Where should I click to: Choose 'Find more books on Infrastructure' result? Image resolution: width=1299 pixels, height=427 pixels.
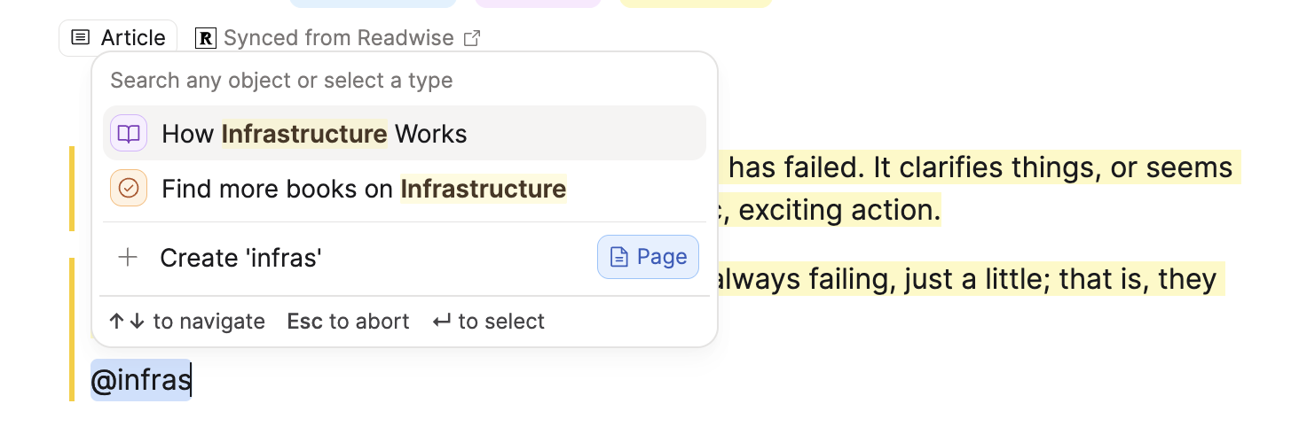(x=364, y=189)
